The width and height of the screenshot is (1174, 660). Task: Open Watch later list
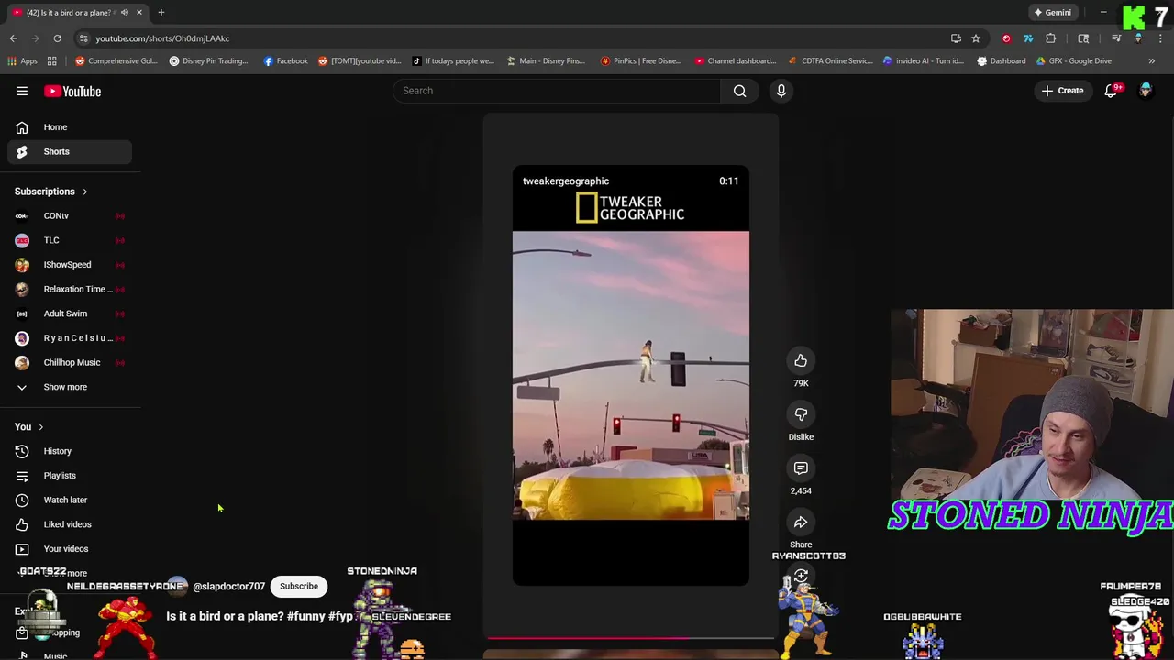(x=71, y=500)
